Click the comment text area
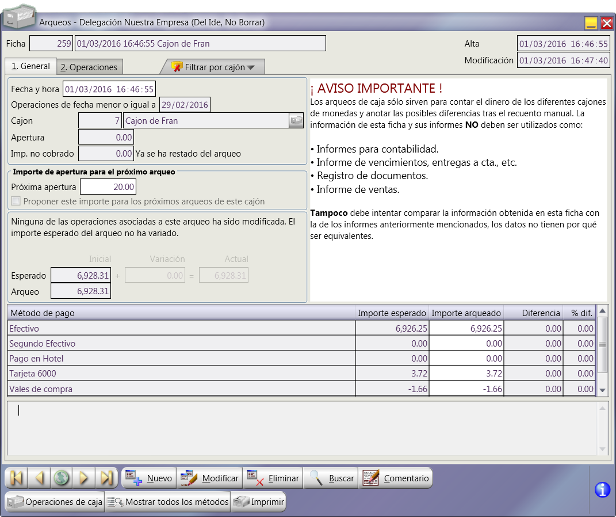The image size is (616, 517). [x=302, y=428]
